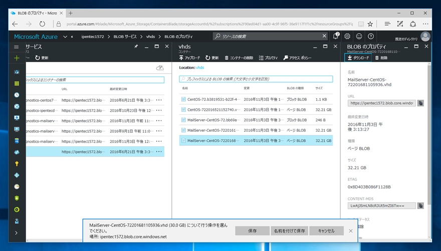Click the container prefix search field
The height and width of the screenshot is (251, 441).
point(95,80)
